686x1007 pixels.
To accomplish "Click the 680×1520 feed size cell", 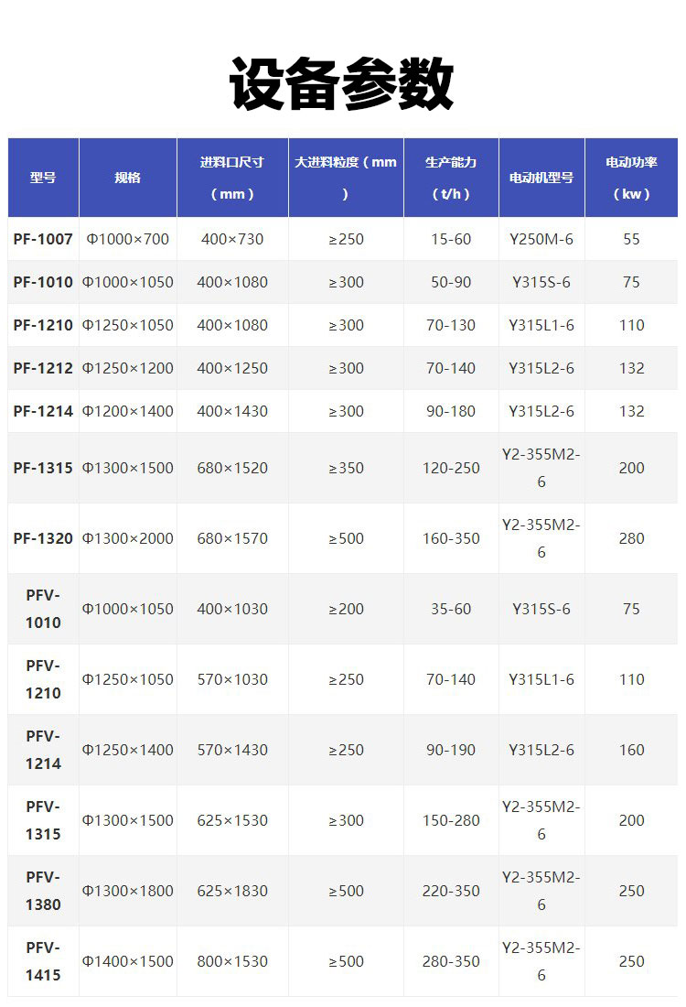I will pos(232,468).
